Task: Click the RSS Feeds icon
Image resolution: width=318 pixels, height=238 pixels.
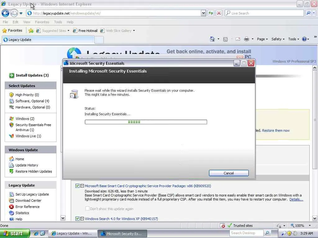Action: coord(225,39)
